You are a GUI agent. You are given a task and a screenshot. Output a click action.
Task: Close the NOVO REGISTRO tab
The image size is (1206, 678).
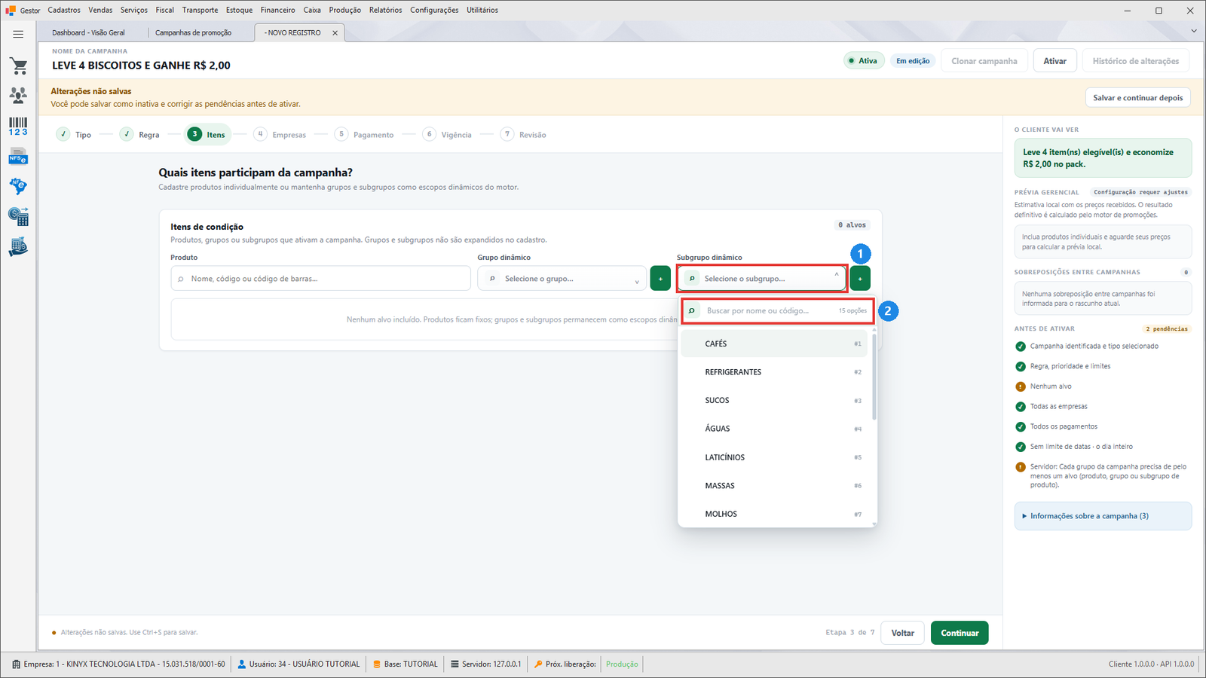(335, 33)
